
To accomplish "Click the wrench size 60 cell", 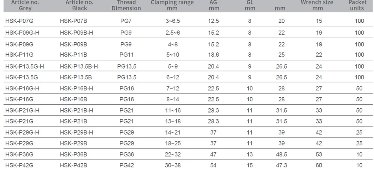I will pos(319,165).
